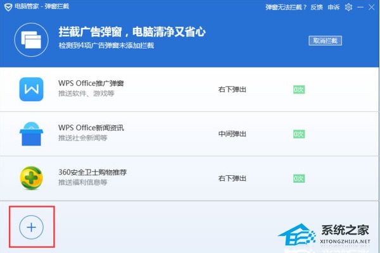Click 检测到4项广告弹窗未添加拦截 subtitle

(106, 46)
